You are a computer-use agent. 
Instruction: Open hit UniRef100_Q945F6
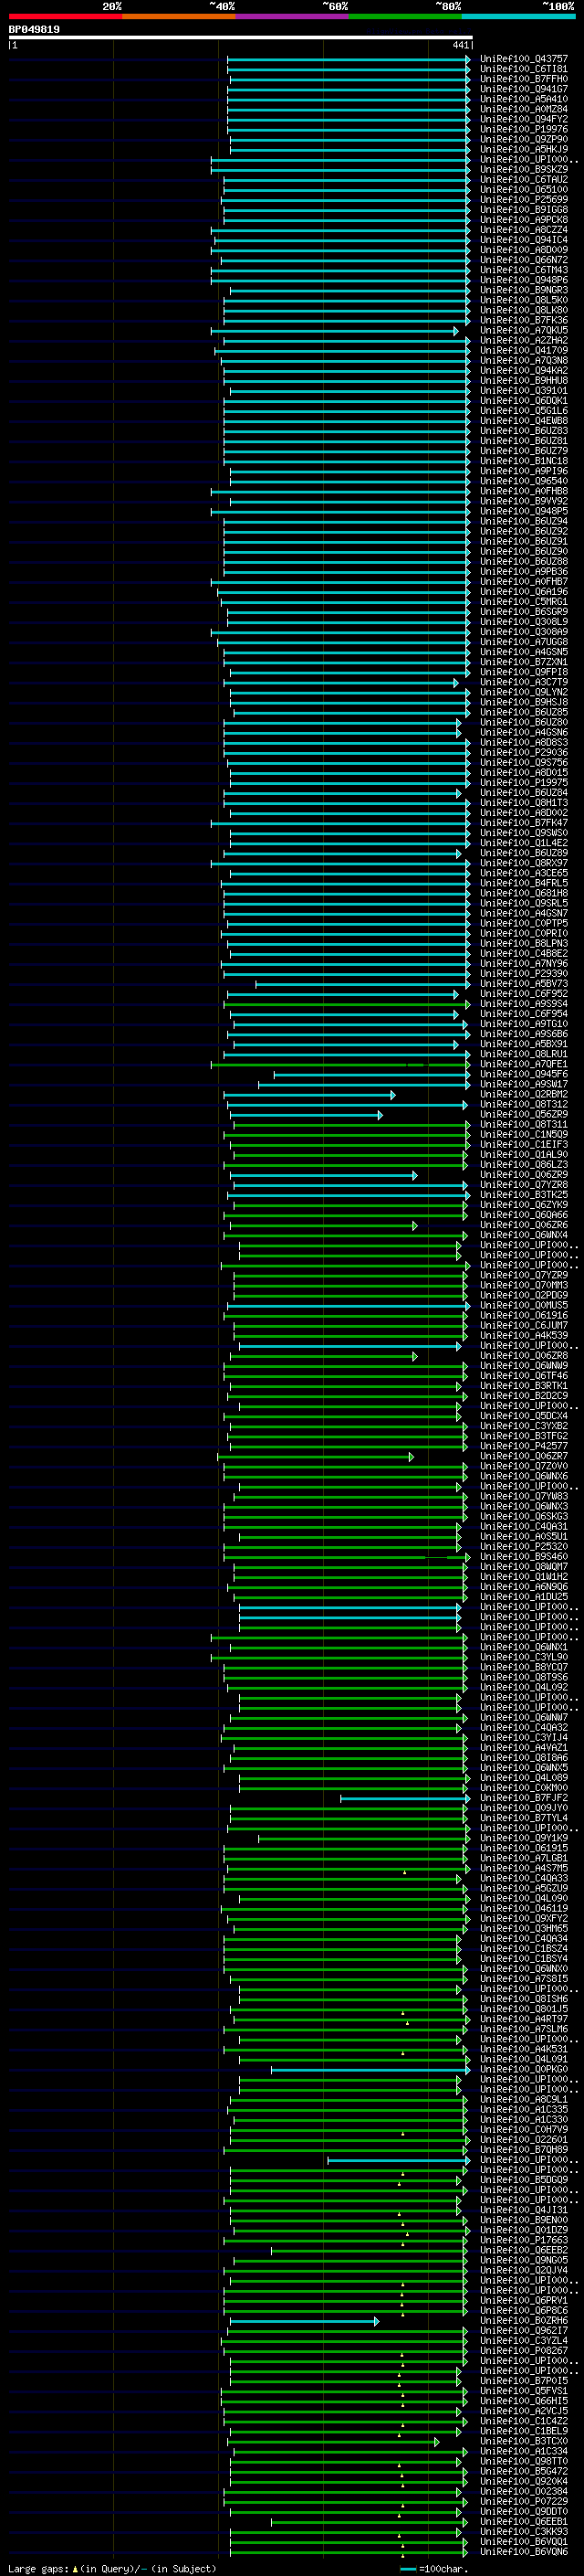(523, 1074)
